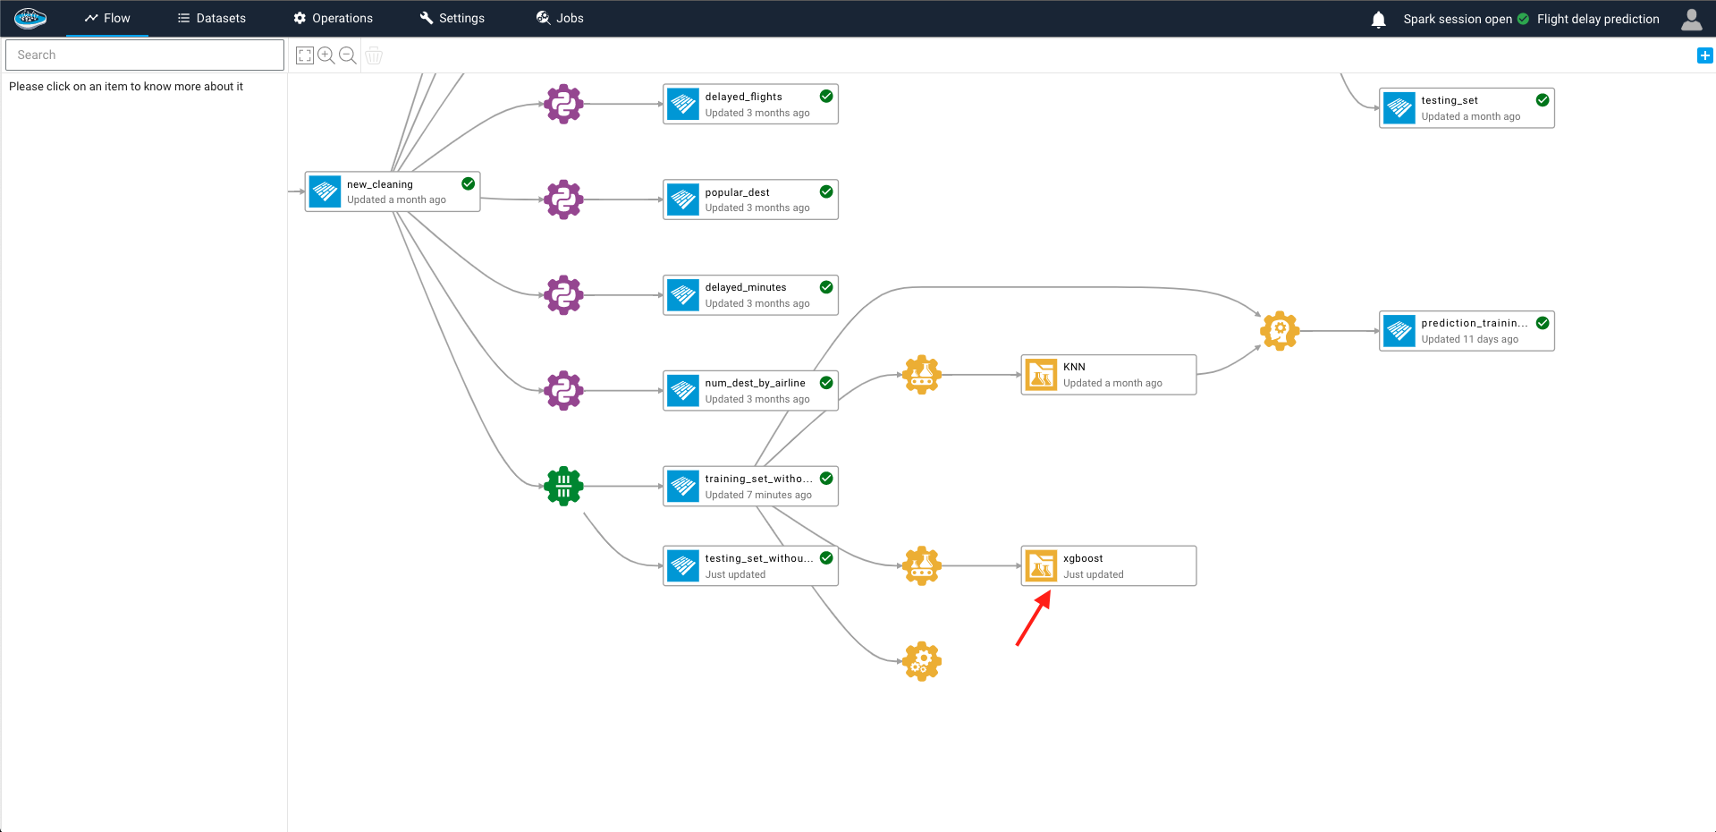Open the Jobs page
Image resolution: width=1716 pixels, height=832 pixels.
[560, 18]
